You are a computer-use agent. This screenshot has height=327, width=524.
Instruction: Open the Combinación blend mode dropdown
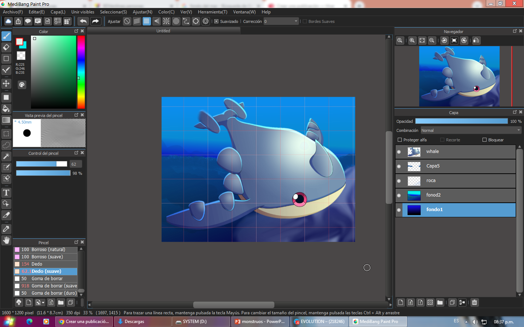point(471,130)
